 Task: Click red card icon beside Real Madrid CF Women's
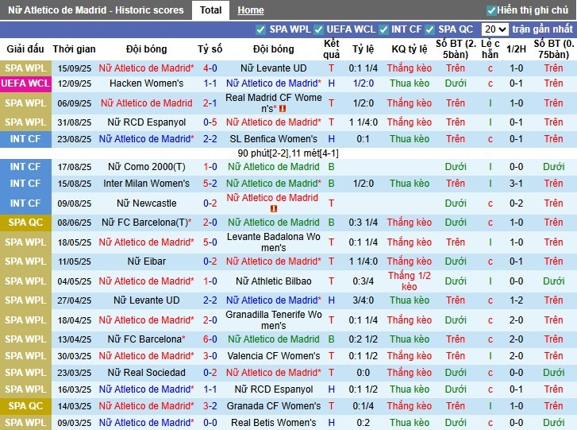point(283,109)
